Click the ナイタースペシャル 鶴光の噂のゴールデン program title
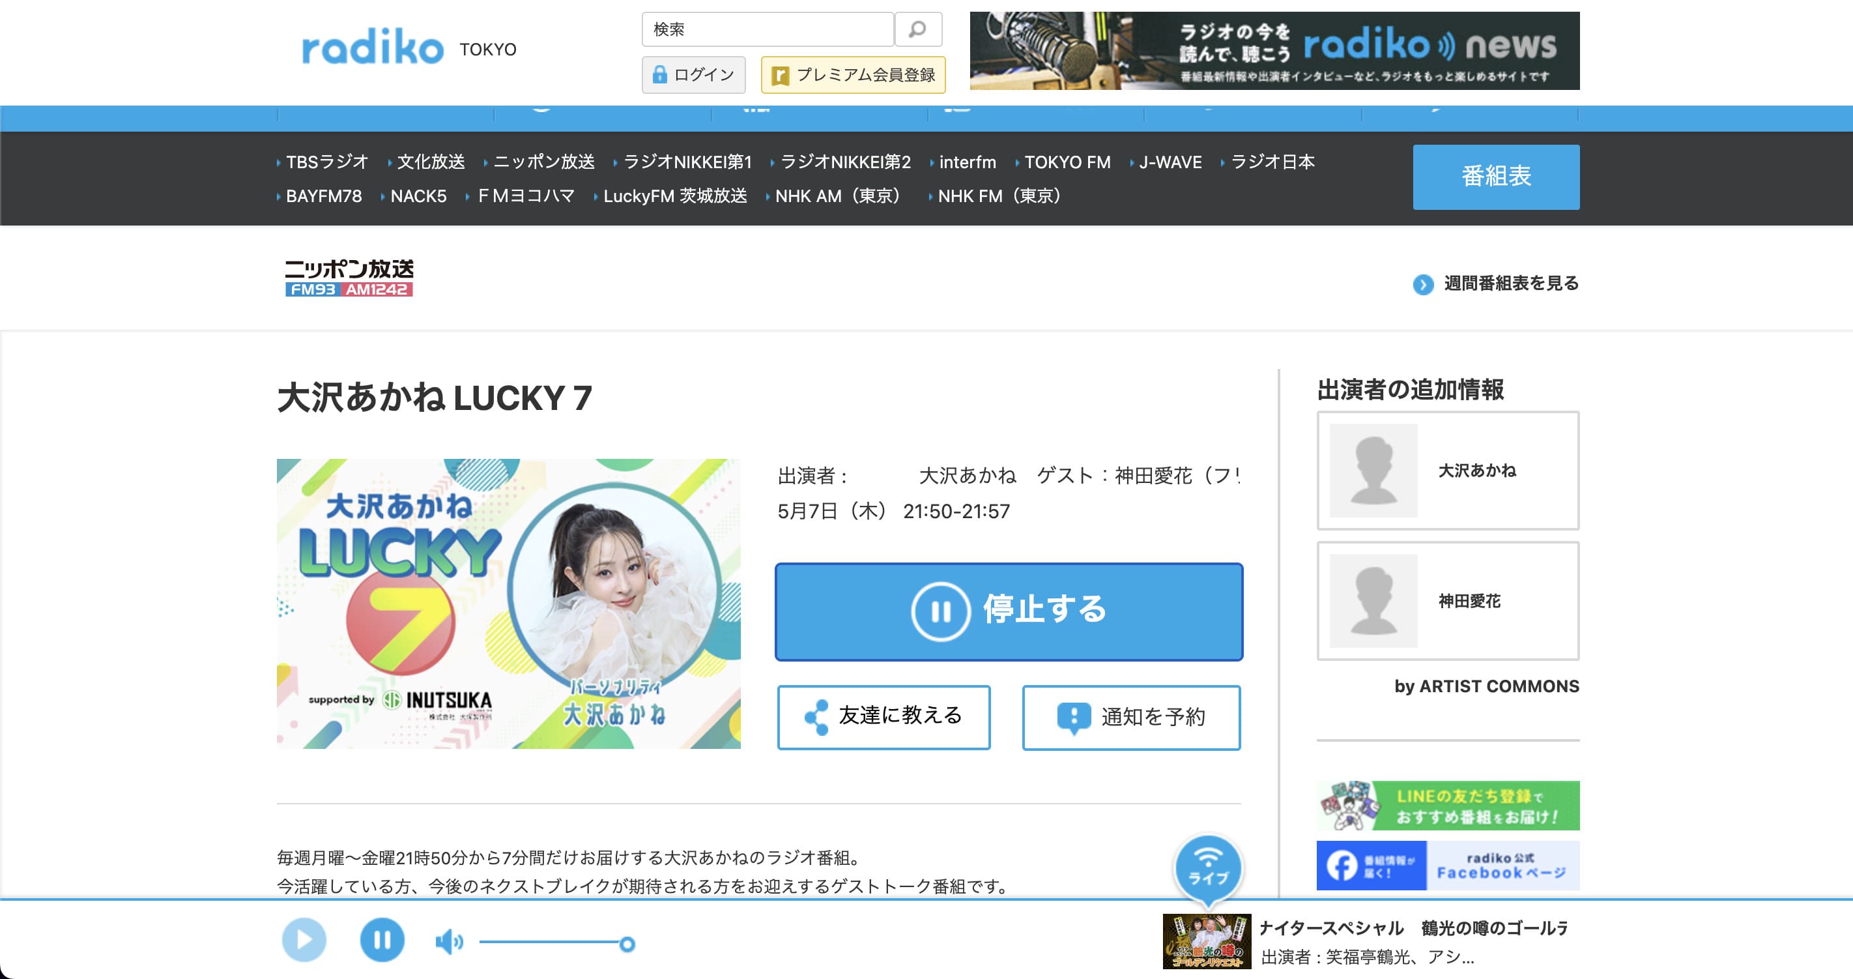This screenshot has width=1853, height=979. click(1413, 928)
